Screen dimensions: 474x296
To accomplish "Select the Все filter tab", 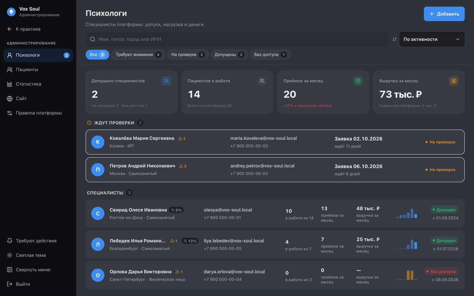I will coord(97,55).
